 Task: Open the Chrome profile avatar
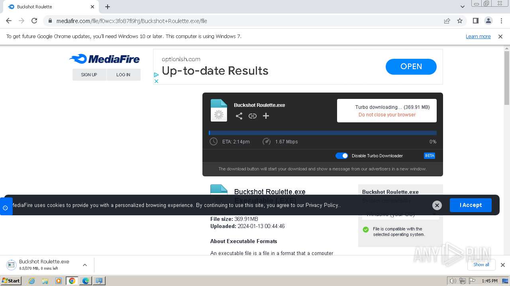488,21
